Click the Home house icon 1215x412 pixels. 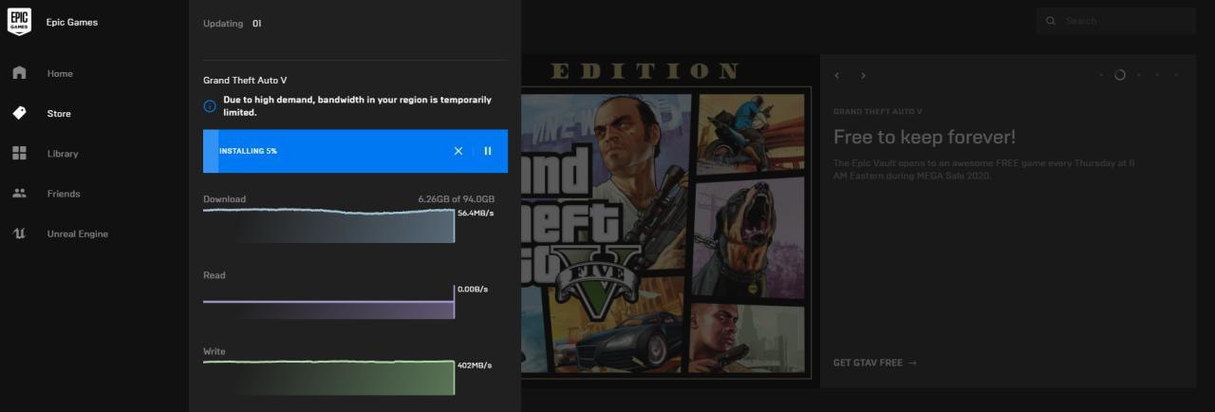(19, 73)
